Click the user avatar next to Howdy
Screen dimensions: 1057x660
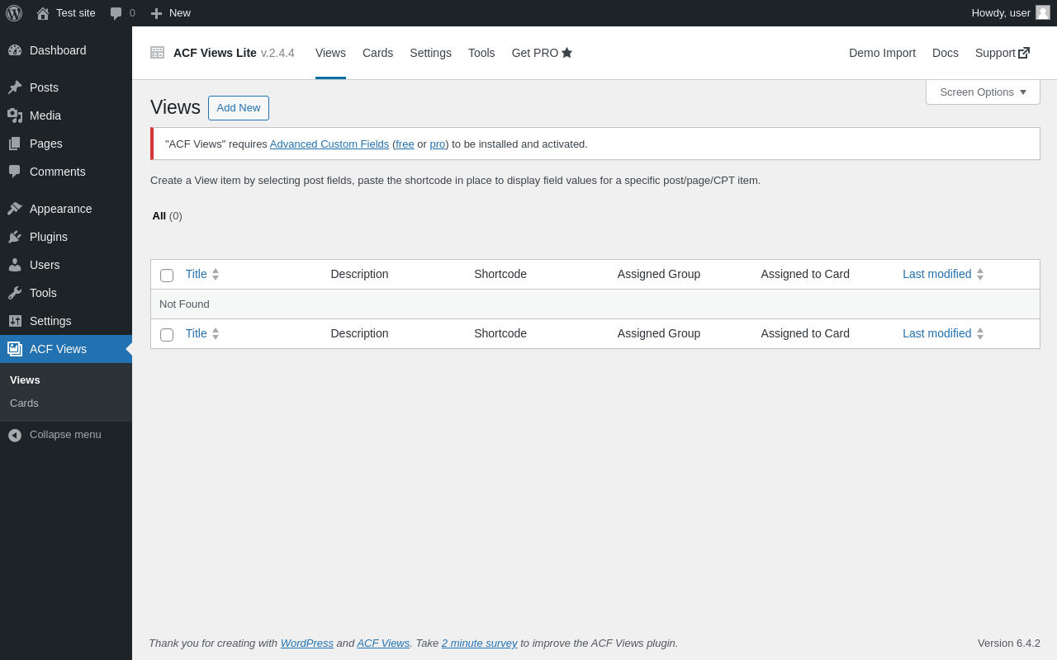1043,12
